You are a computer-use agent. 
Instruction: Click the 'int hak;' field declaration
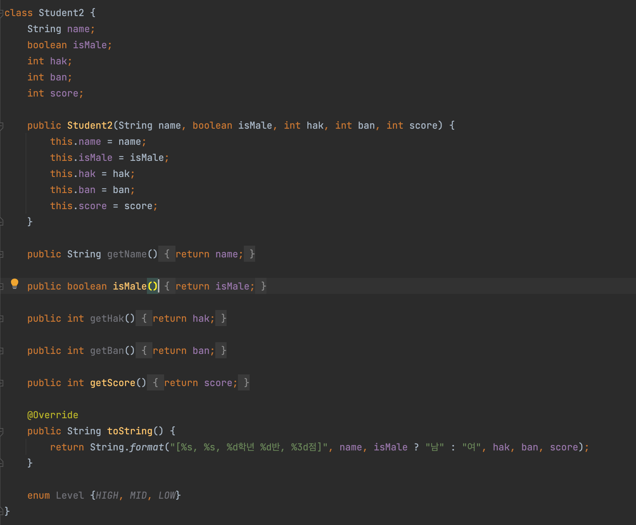click(50, 61)
